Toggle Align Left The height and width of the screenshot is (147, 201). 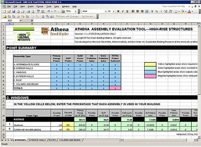point(133,11)
